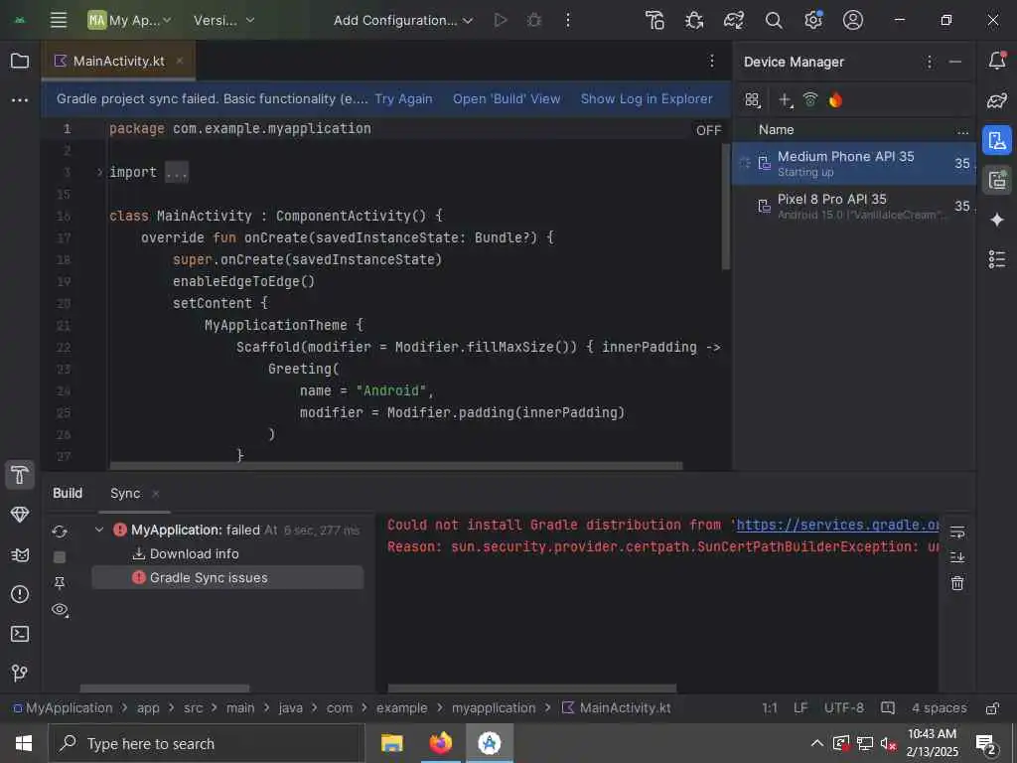Click Add device plus icon in Device Manager

(786, 100)
